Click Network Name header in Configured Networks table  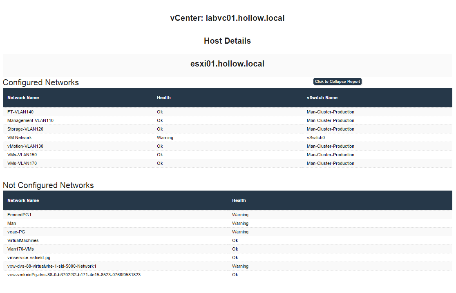[23, 98]
